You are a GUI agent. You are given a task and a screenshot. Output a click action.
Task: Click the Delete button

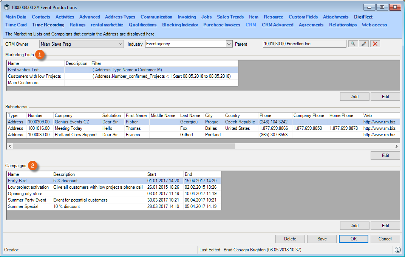(x=290, y=239)
